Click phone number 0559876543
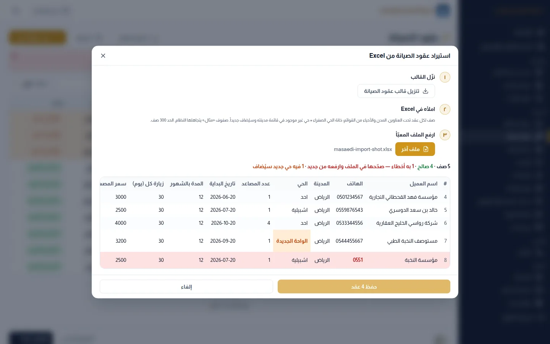 pos(349,210)
